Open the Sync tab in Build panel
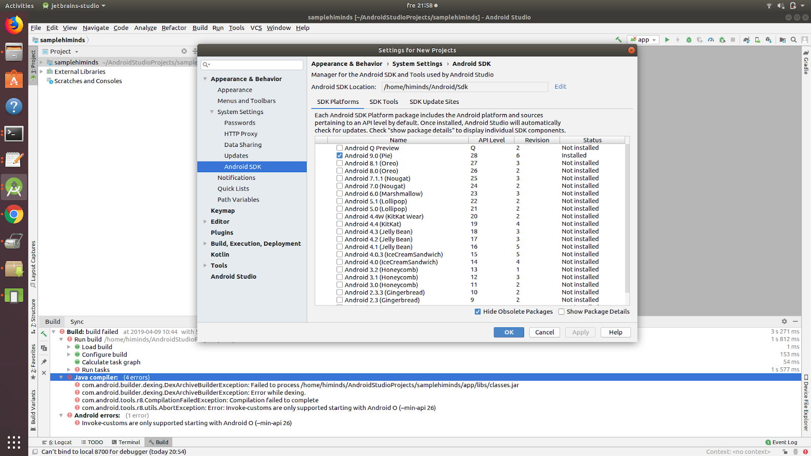The height and width of the screenshot is (456, 811). (x=77, y=322)
